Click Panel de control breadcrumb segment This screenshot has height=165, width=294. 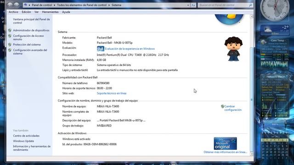[42, 5]
